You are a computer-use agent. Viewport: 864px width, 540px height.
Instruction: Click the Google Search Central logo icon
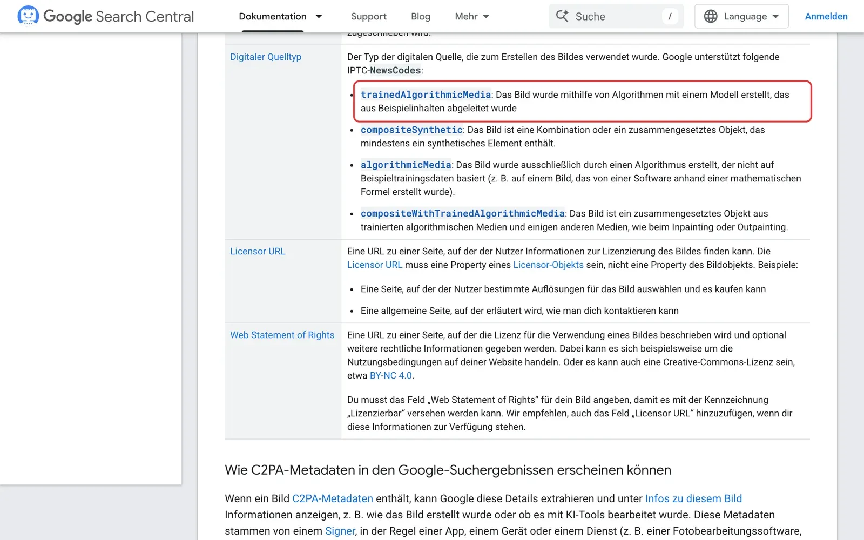pyautogui.click(x=28, y=16)
